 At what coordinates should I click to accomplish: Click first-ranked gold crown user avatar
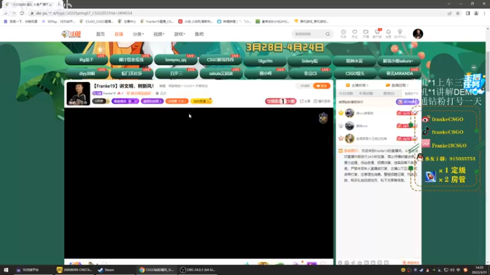point(349,113)
